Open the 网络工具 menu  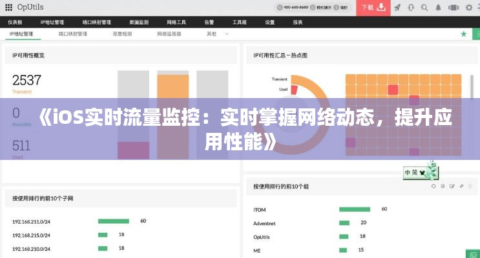click(176, 22)
